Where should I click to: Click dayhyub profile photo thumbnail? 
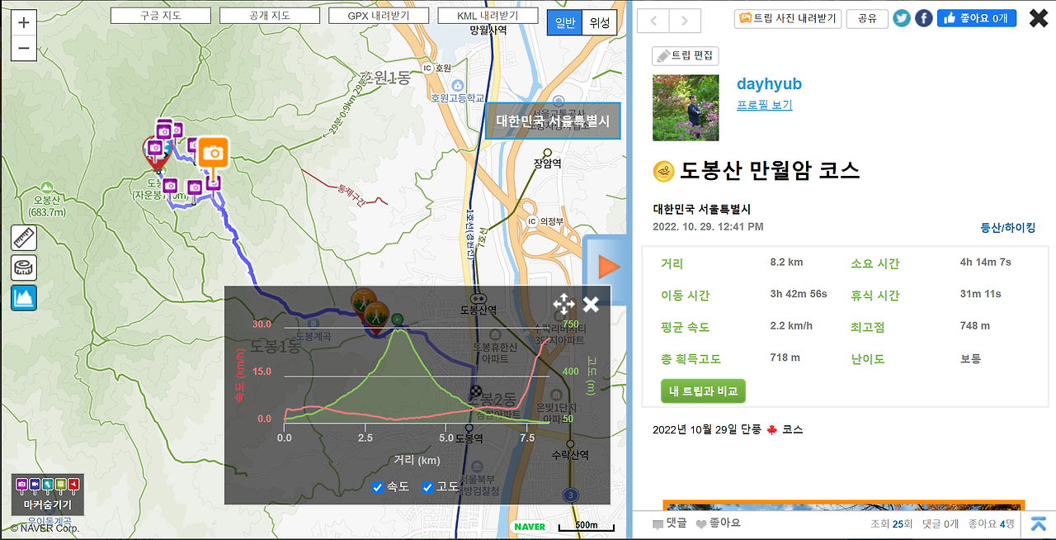pos(686,107)
